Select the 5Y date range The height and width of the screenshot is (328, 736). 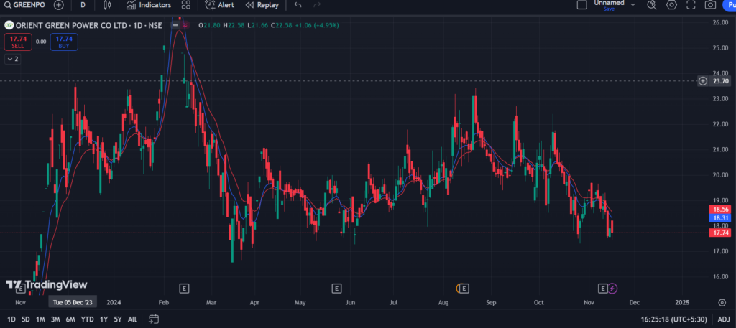[118, 319]
